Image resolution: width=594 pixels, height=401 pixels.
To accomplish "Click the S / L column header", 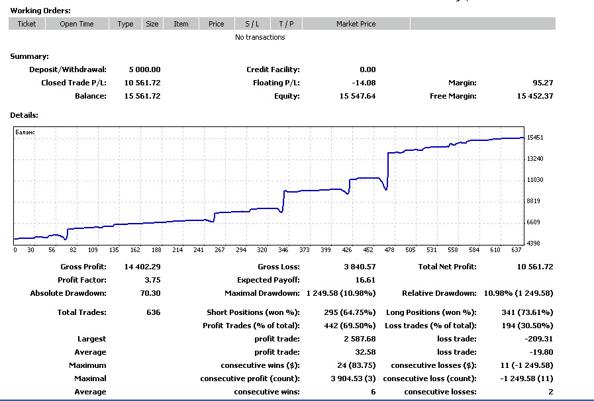I will [x=252, y=24].
